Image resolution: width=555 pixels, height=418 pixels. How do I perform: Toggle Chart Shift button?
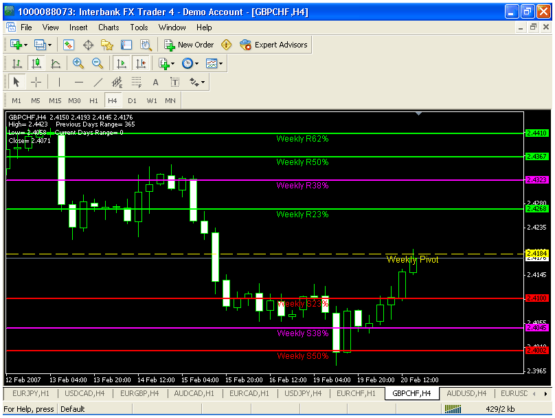tap(141, 63)
